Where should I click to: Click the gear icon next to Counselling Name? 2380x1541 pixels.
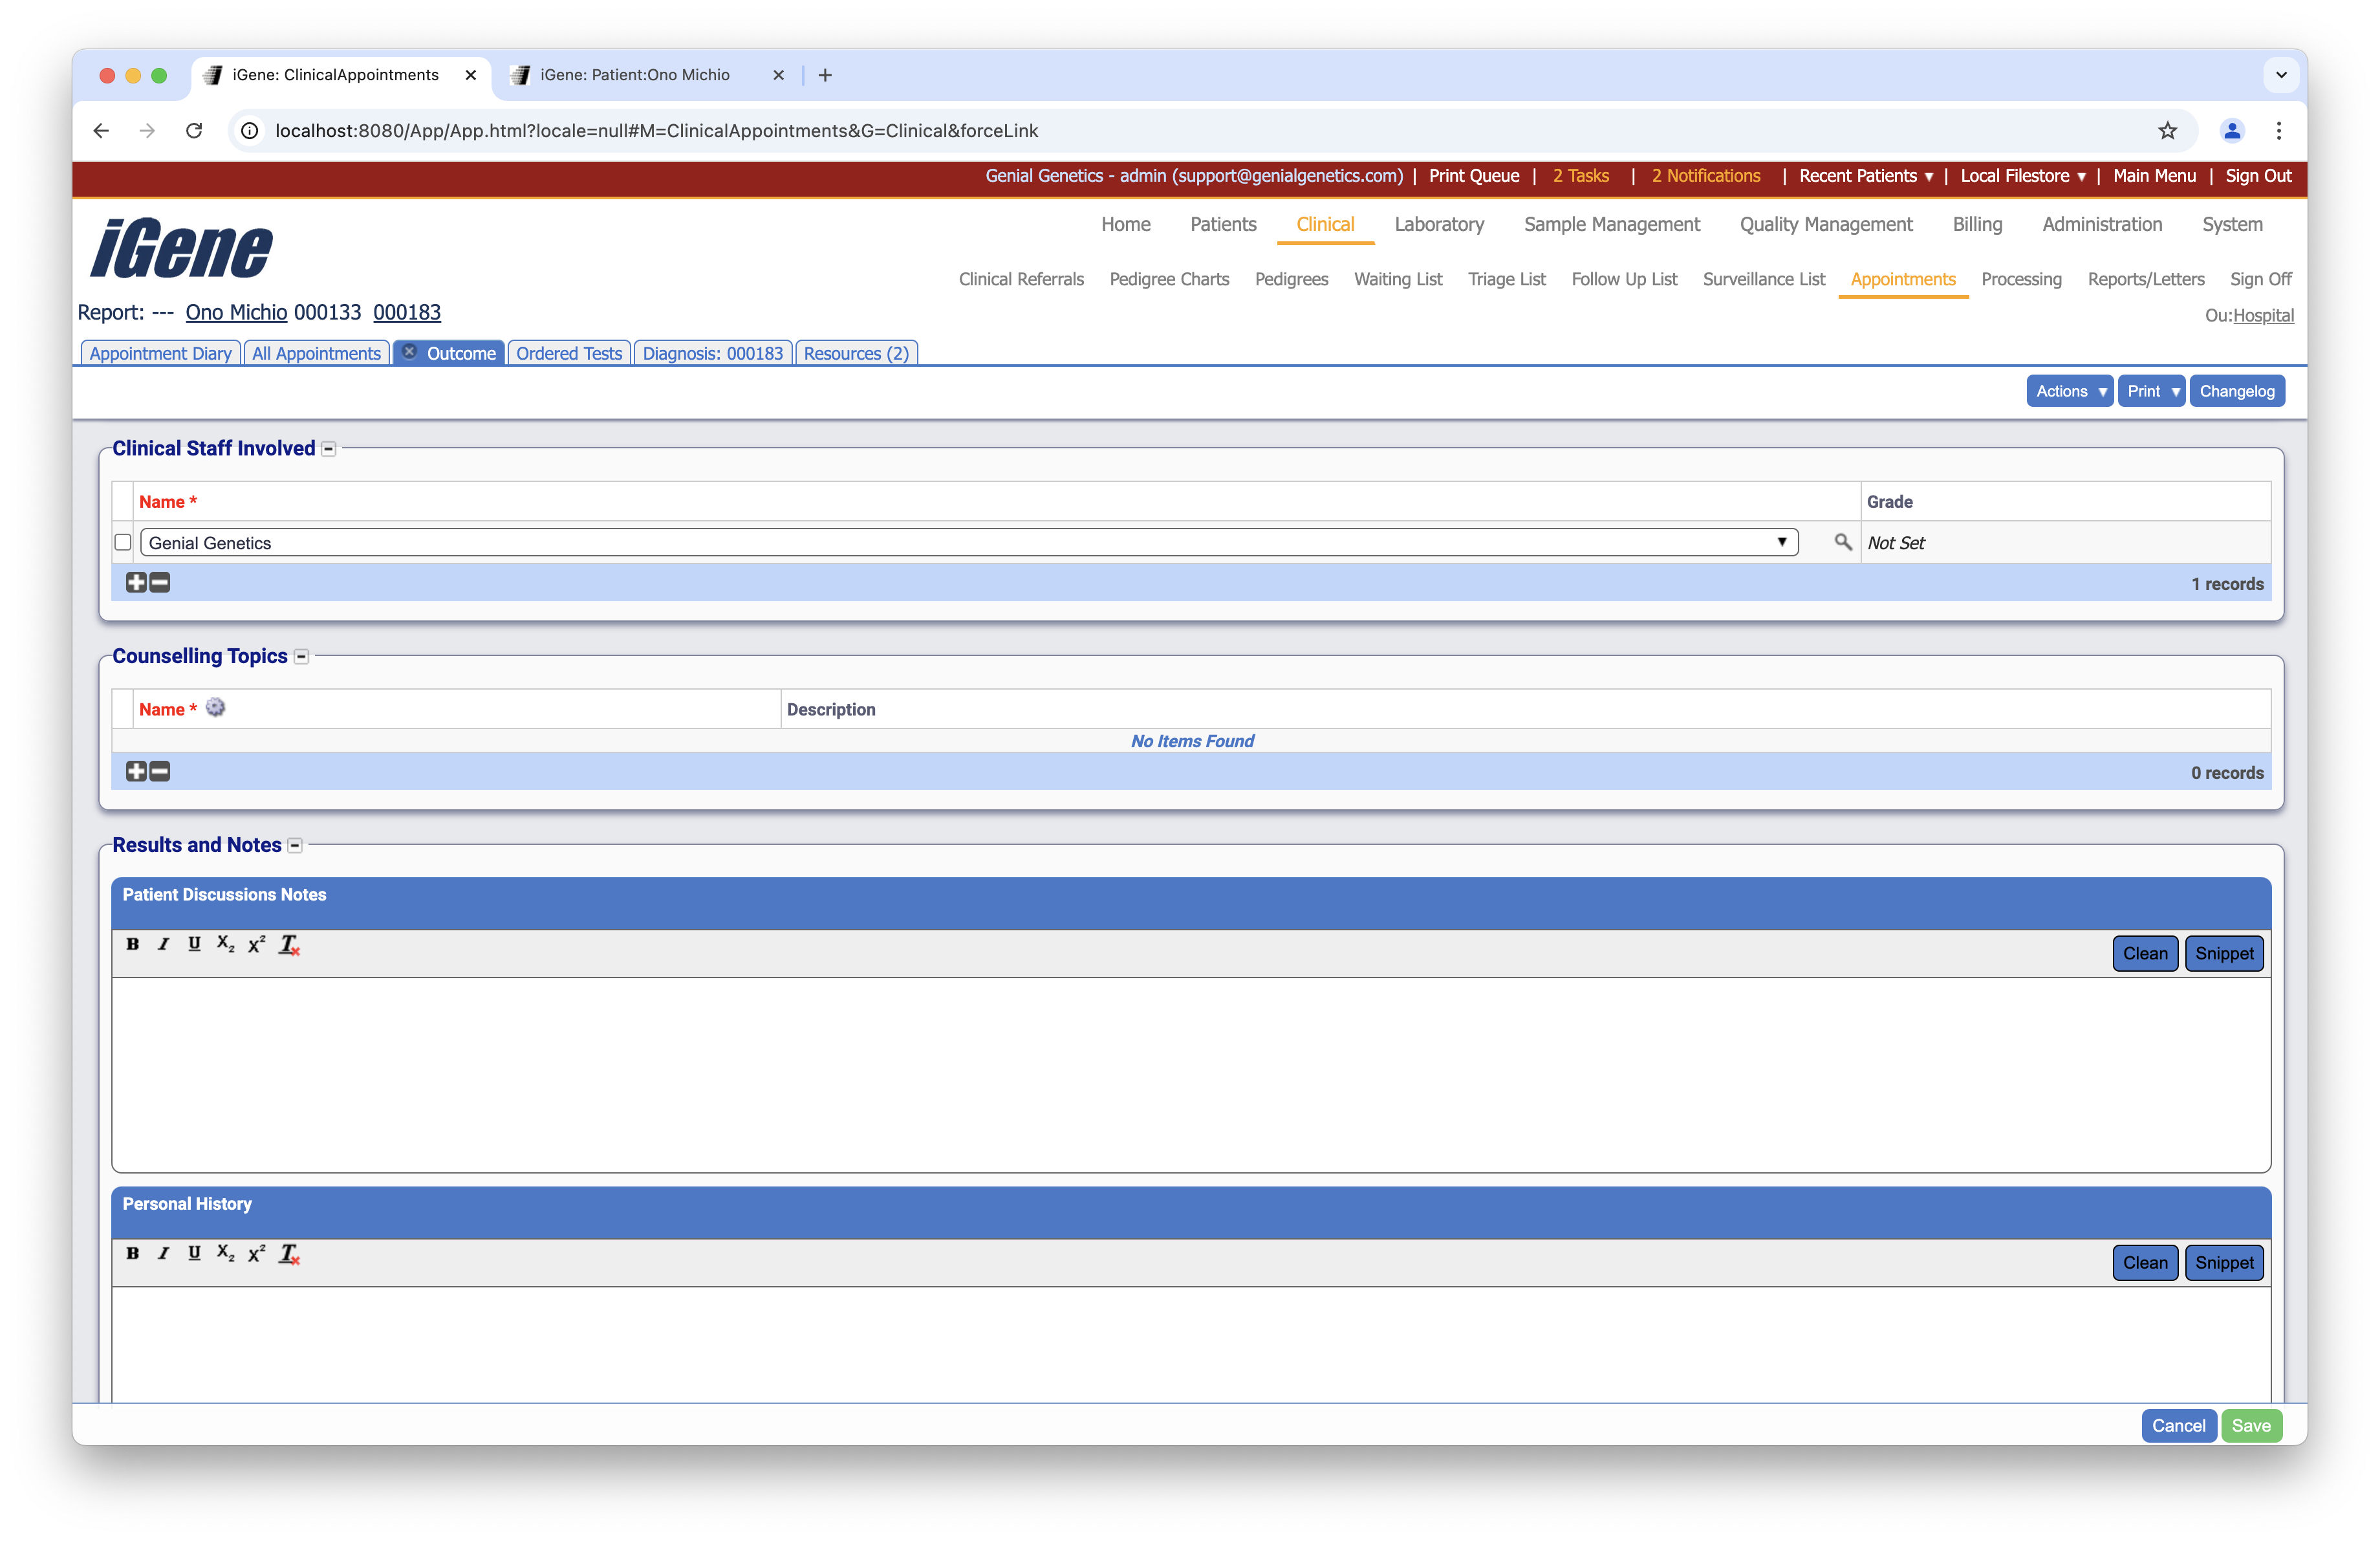215,708
